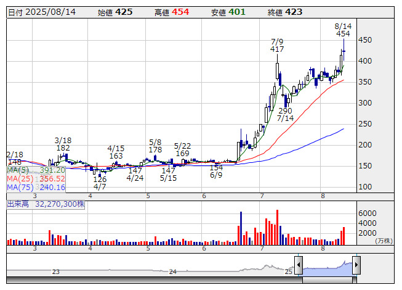Click the MA(5) 391.20 legend entry
The image size is (402, 290).
(x=36, y=170)
